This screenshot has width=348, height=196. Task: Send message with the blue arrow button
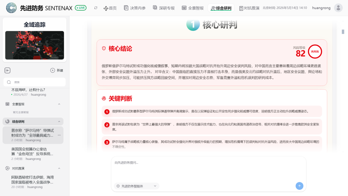coord(299,186)
